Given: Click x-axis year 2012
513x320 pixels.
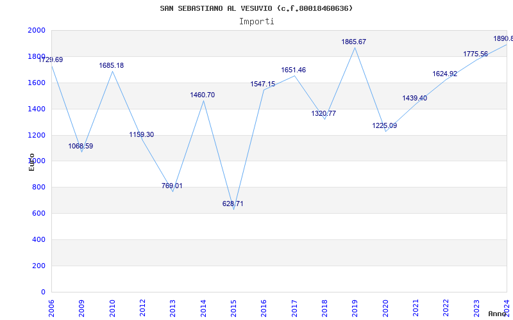Looking at the screenshot, I should (x=142, y=308).
